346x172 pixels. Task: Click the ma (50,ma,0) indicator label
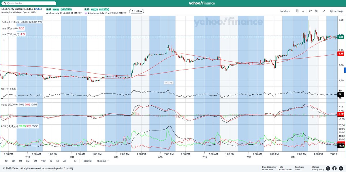[x=10, y=29]
